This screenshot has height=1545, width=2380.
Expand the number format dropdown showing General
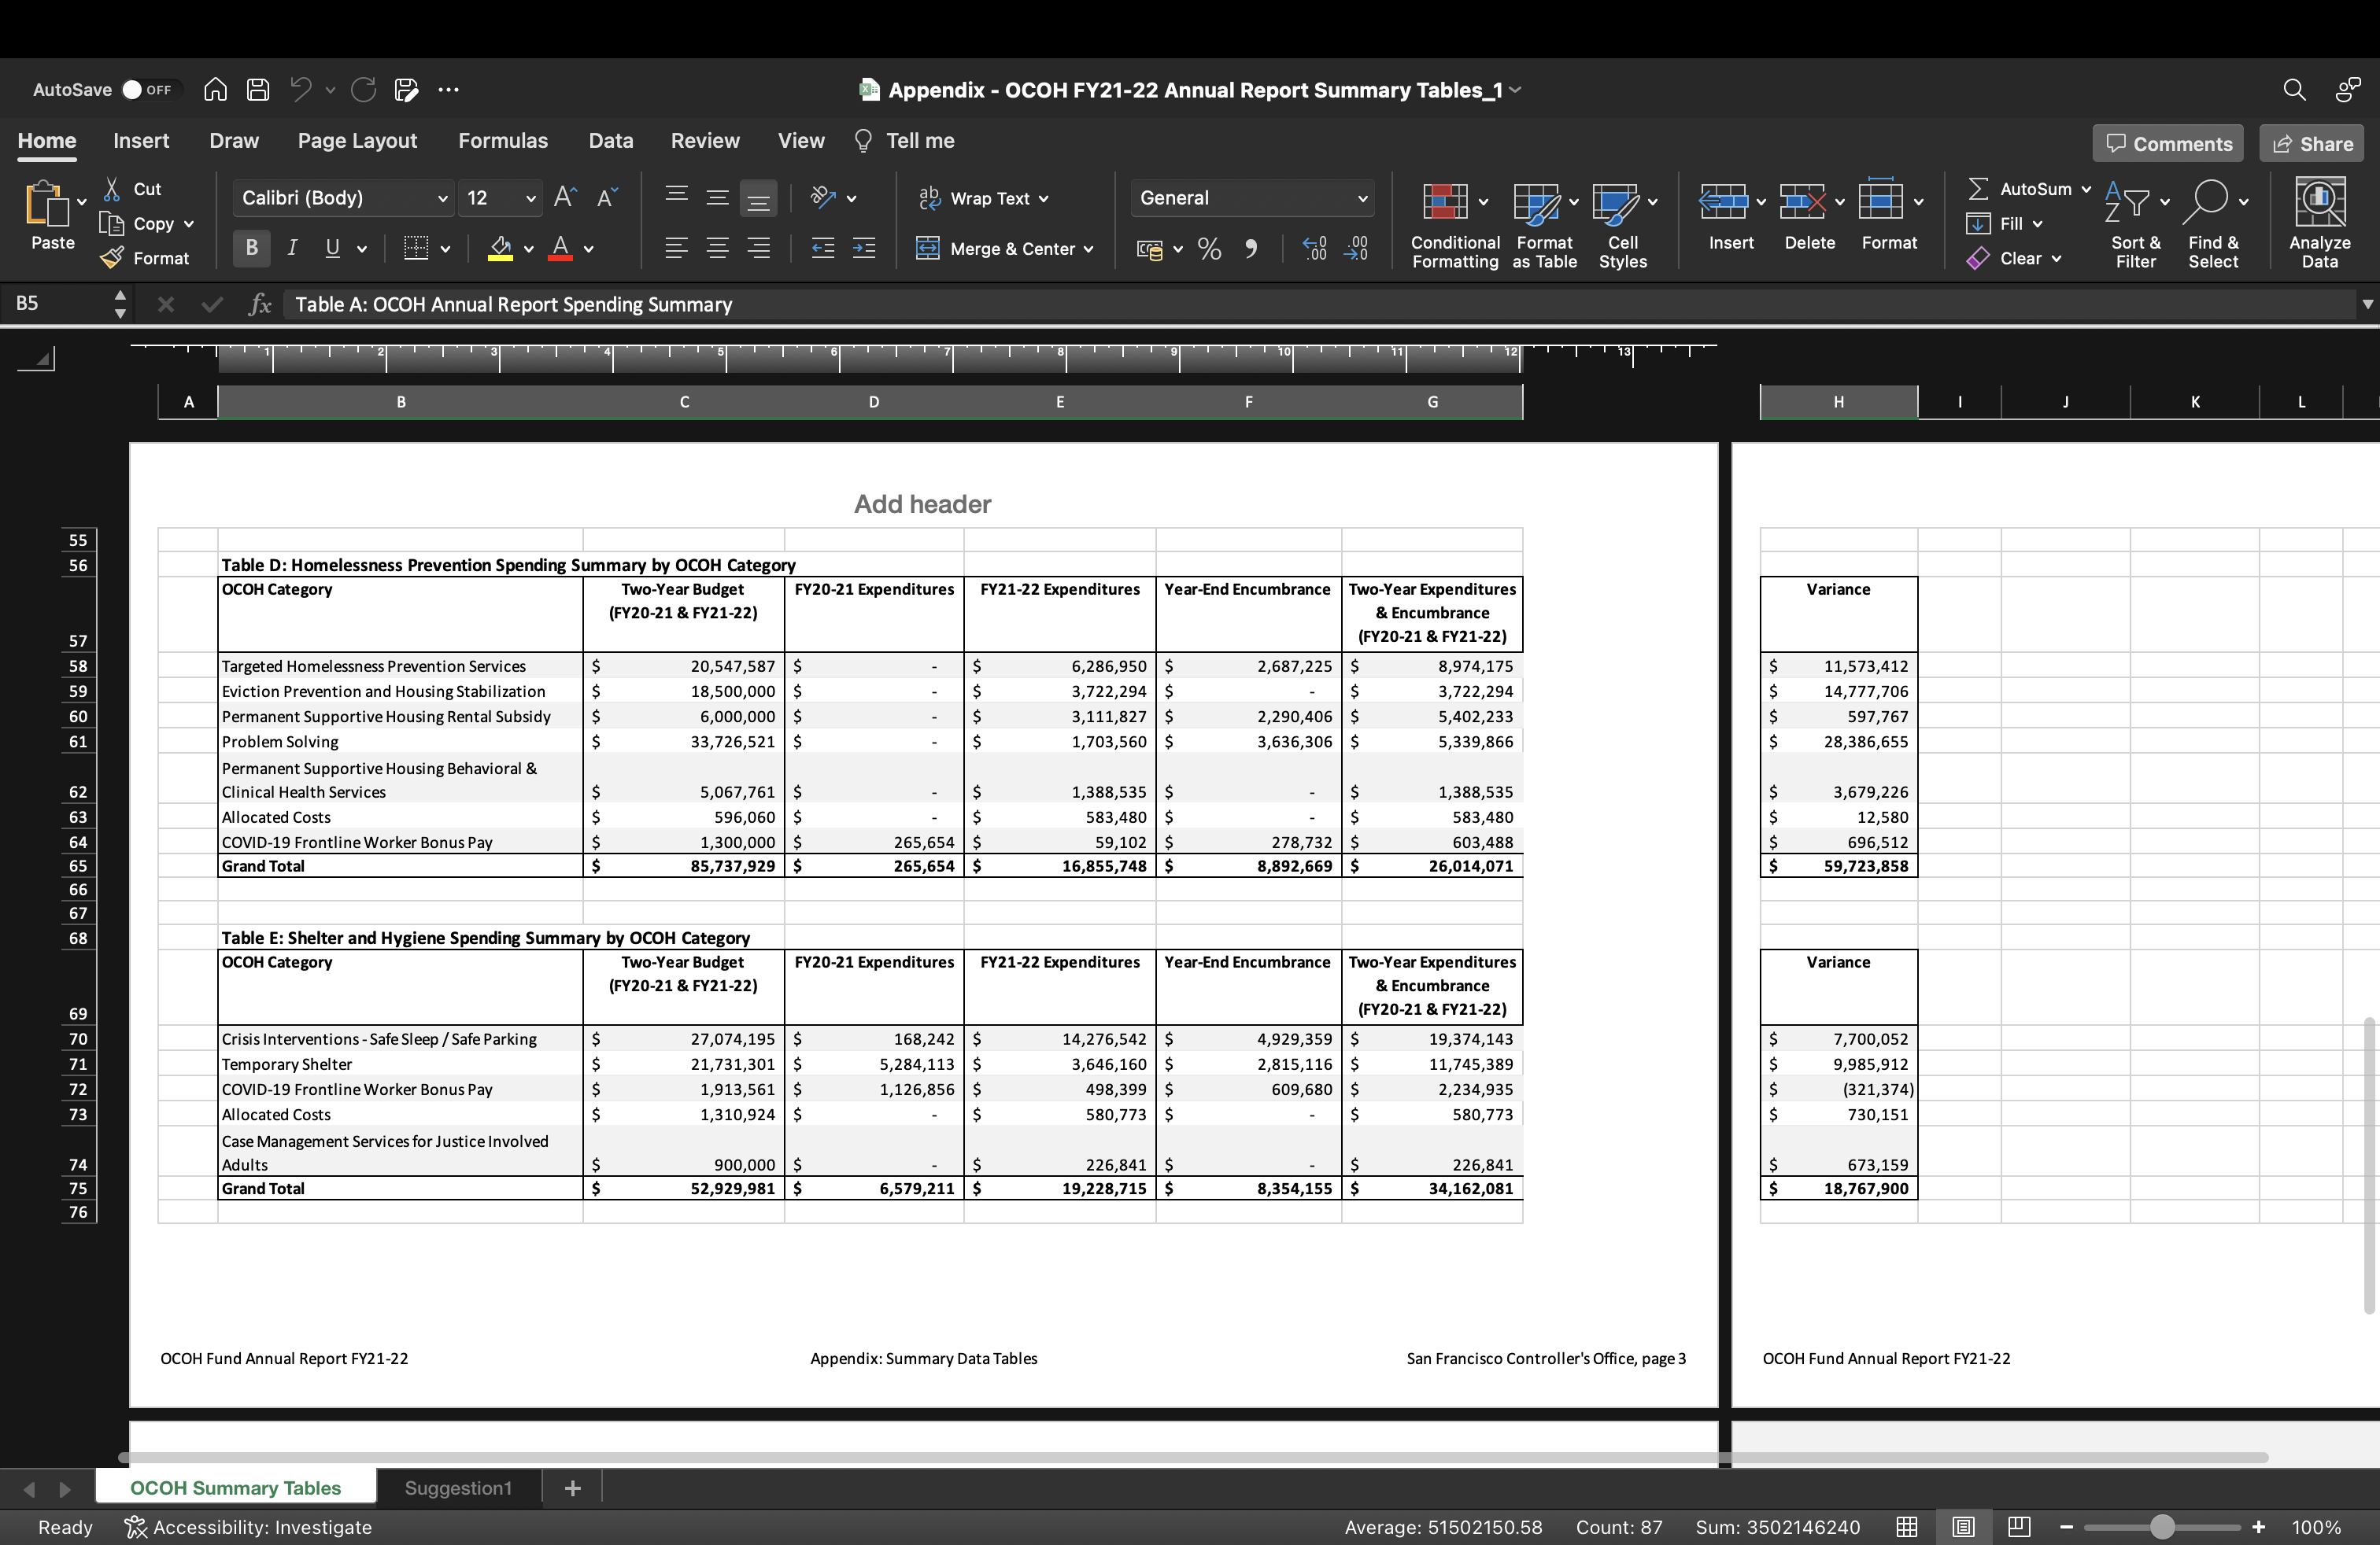click(x=1362, y=198)
